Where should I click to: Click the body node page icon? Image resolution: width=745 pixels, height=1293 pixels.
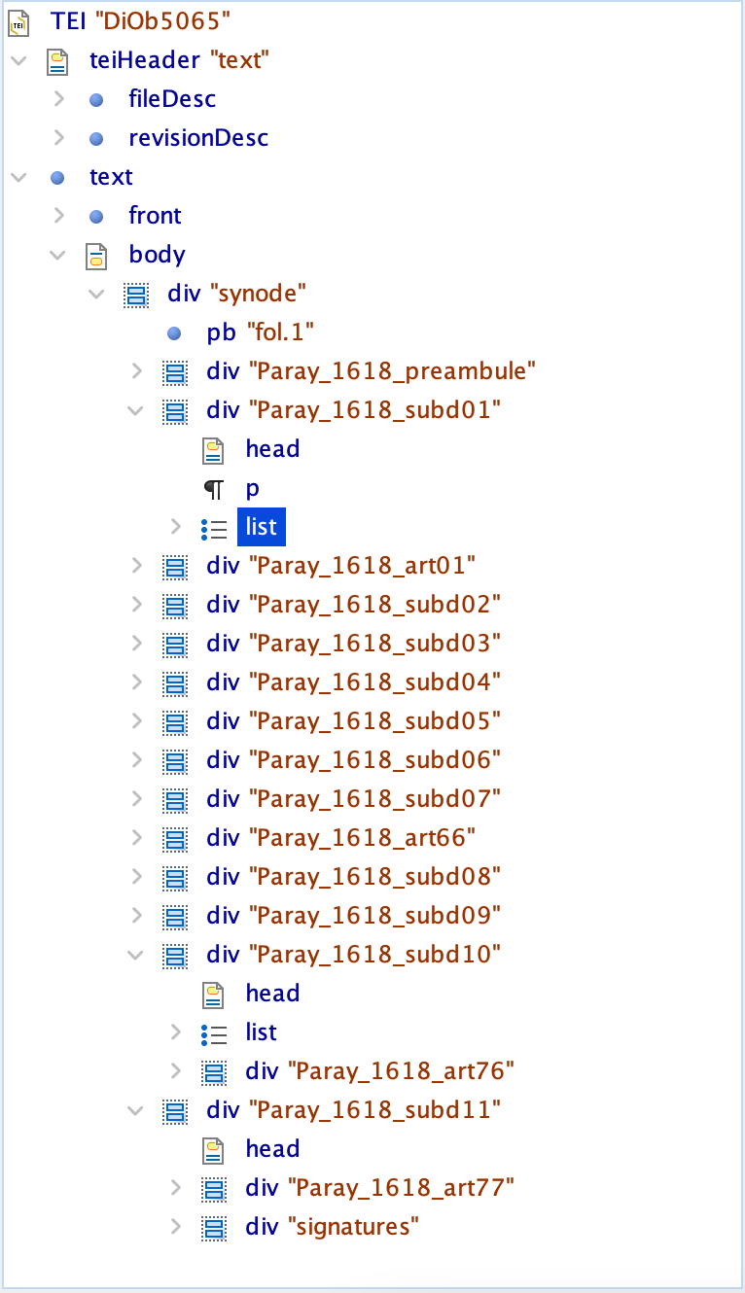pyautogui.click(x=96, y=255)
